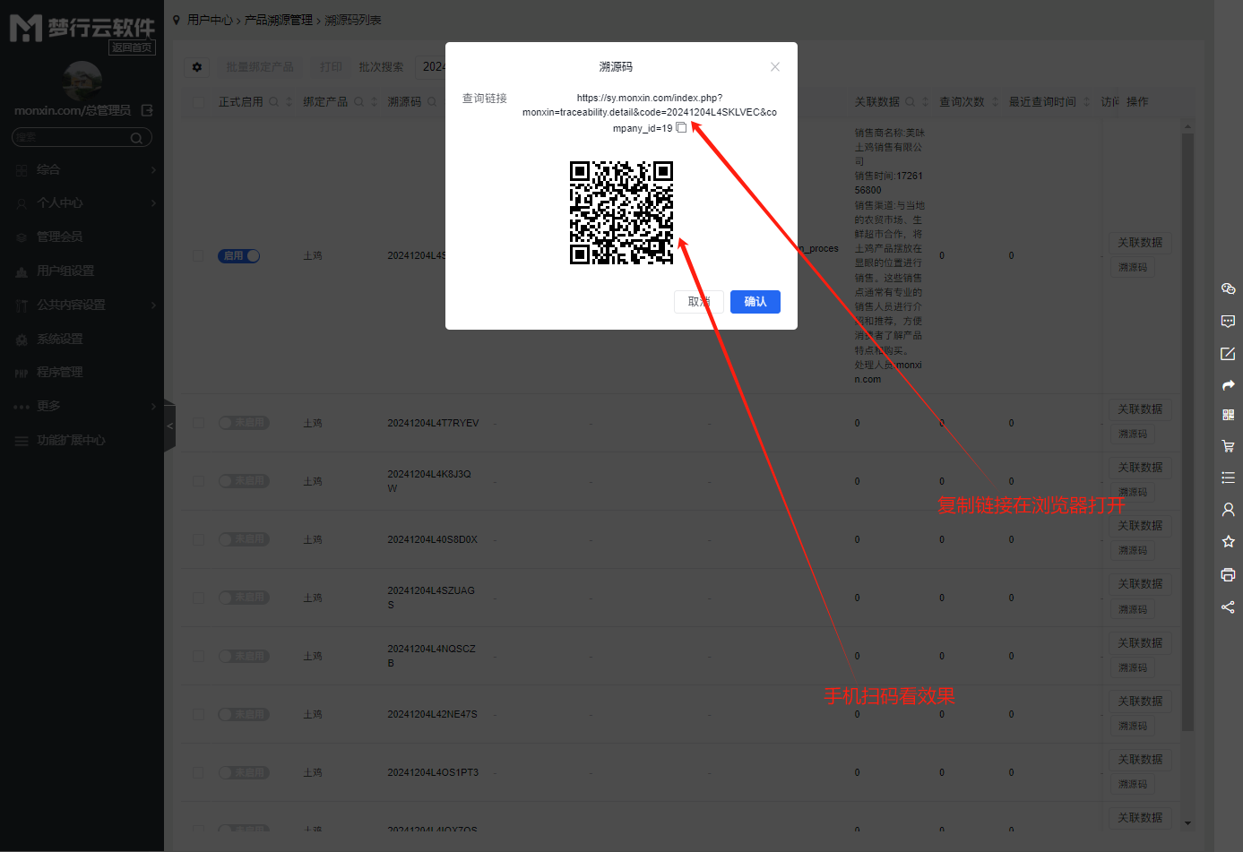Image resolution: width=1243 pixels, height=852 pixels.
Task: Click the 打印 toolbar button
Action: [331, 67]
